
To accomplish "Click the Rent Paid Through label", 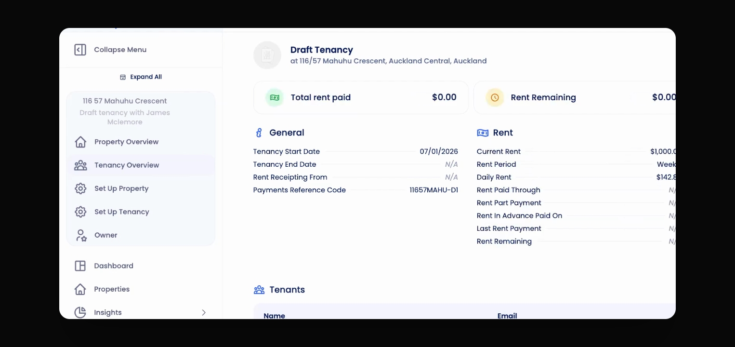I will [509, 190].
